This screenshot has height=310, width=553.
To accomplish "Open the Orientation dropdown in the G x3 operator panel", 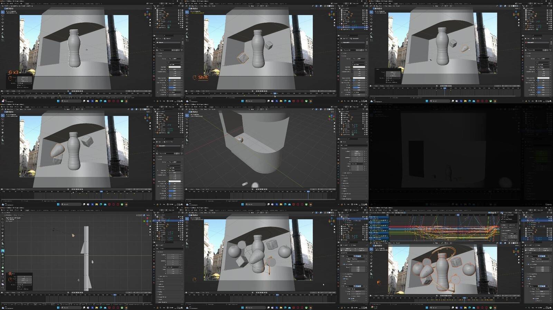I will pos(25,83).
